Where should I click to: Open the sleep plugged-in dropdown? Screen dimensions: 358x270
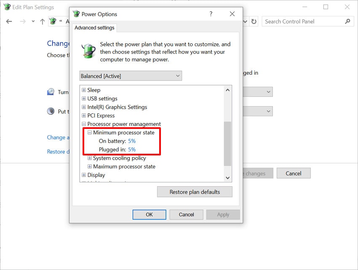click(258, 111)
